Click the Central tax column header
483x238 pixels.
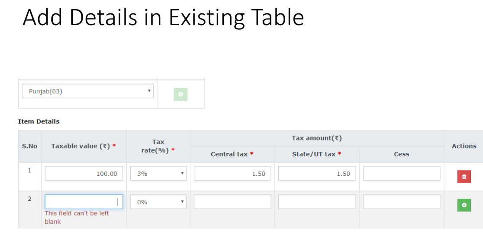pos(232,154)
